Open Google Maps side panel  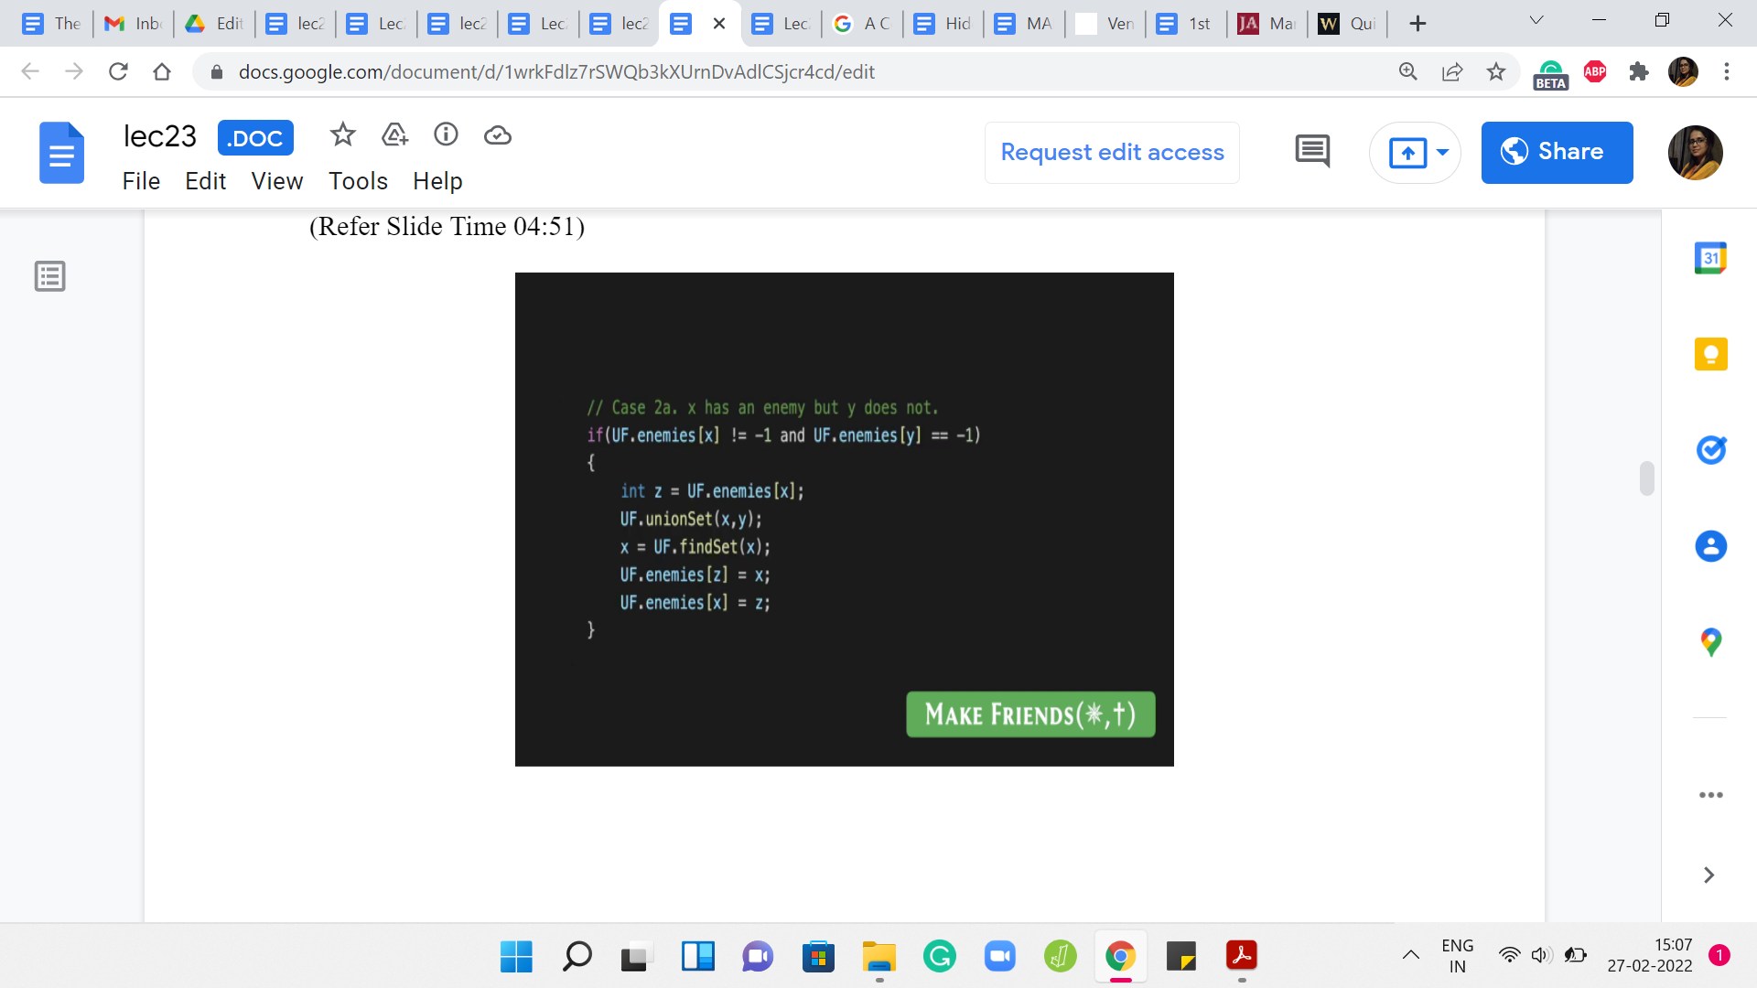pyautogui.click(x=1710, y=642)
